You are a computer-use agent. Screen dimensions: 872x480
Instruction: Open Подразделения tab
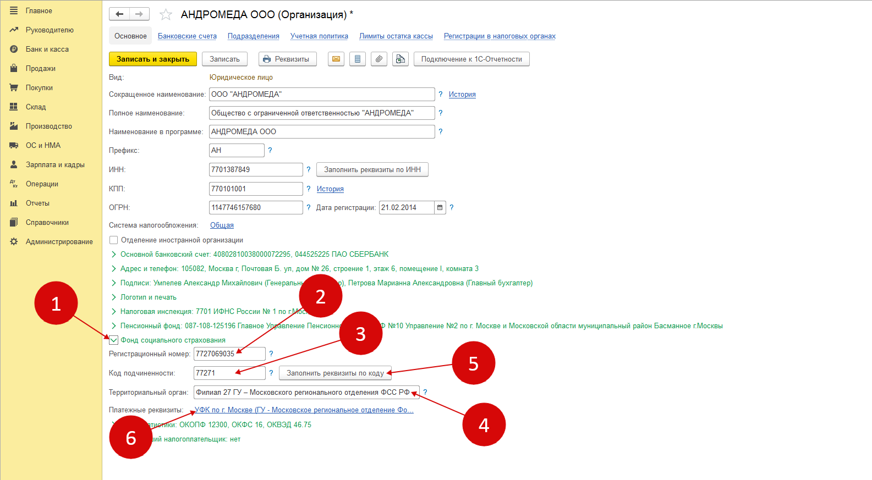(x=254, y=36)
